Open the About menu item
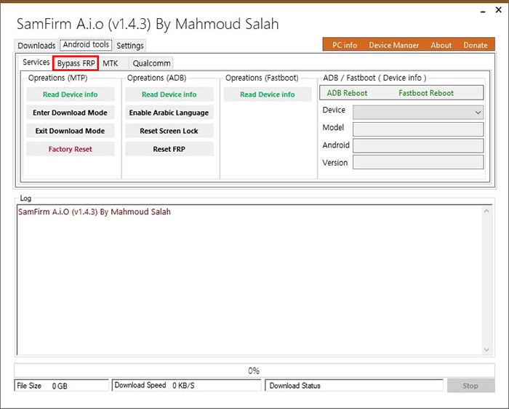Image resolution: width=509 pixels, height=409 pixels. [441, 46]
